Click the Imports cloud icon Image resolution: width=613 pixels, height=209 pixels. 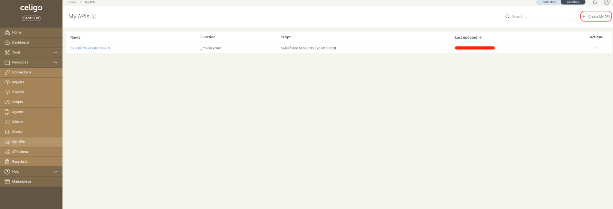point(7,82)
